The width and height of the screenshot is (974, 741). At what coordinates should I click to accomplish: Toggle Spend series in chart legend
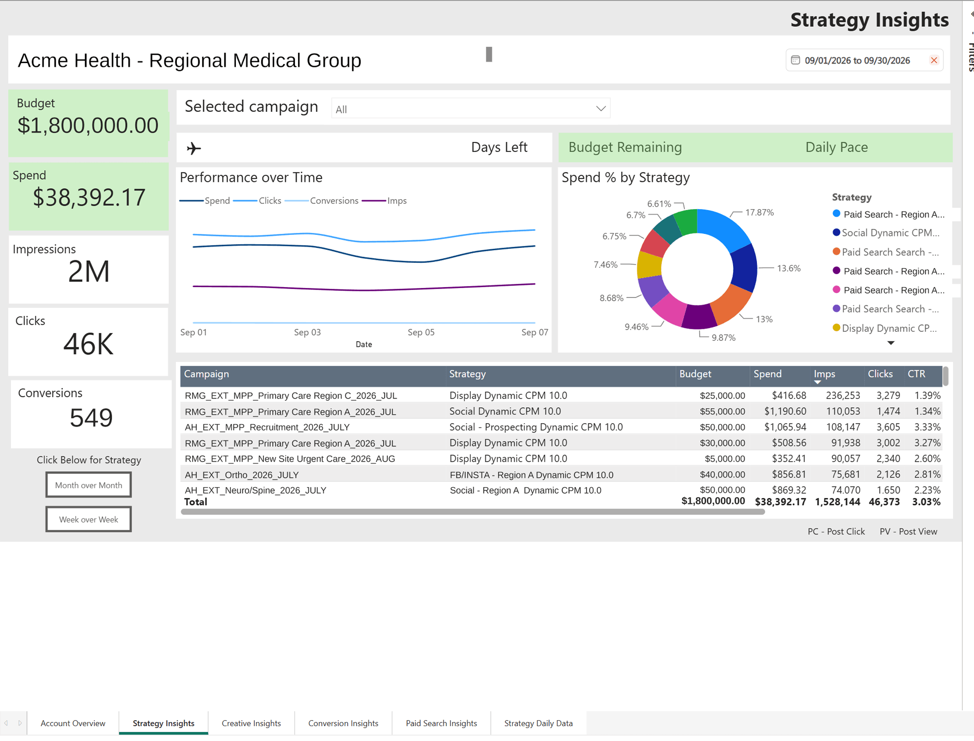coord(205,201)
